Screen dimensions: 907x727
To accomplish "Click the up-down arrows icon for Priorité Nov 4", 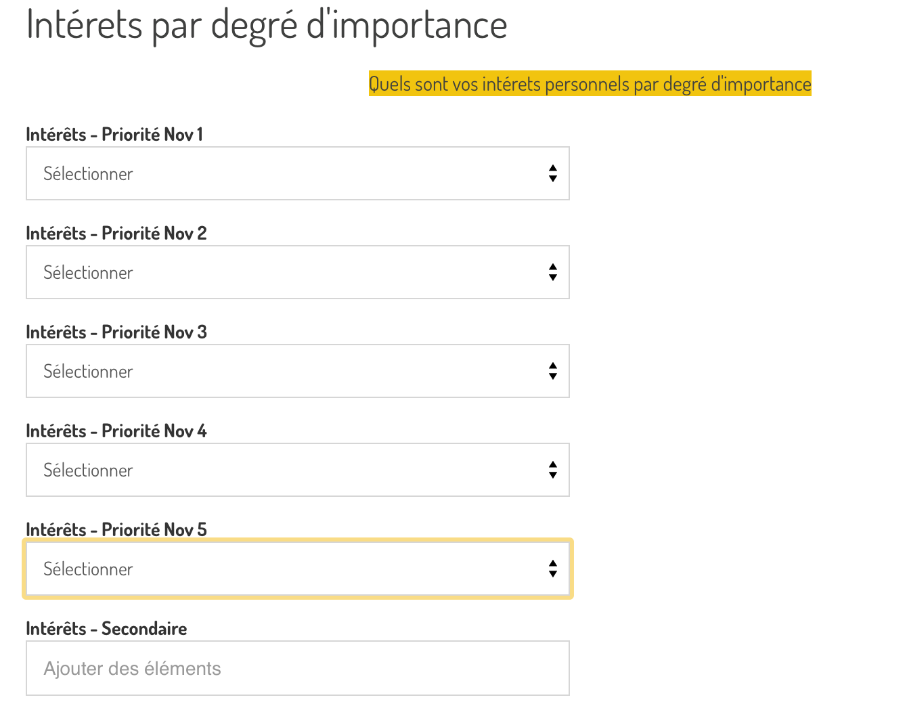I will 553,470.
